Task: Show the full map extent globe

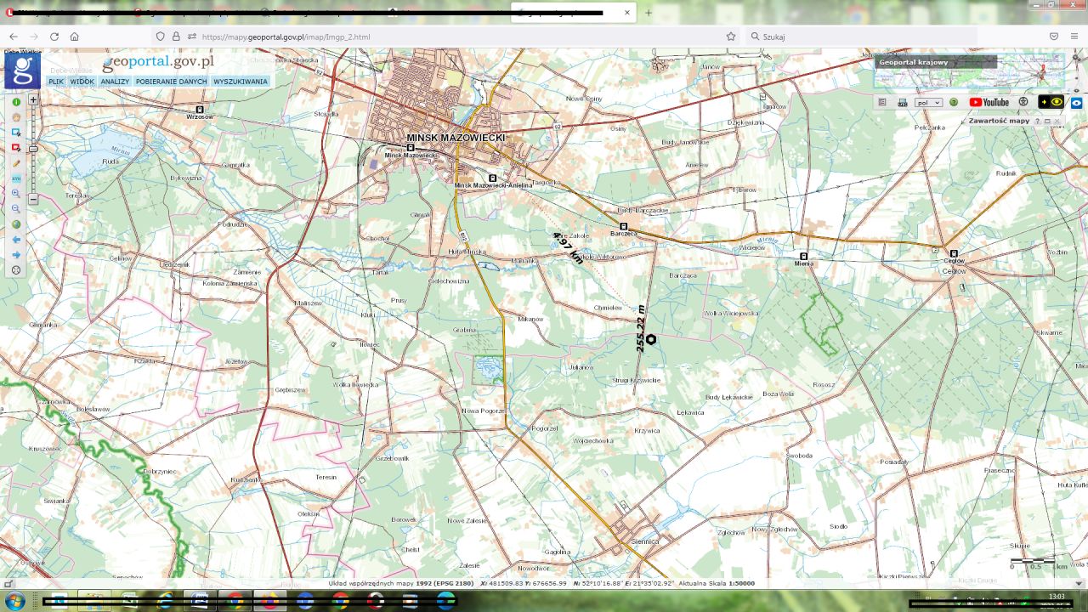Action: tap(16, 224)
